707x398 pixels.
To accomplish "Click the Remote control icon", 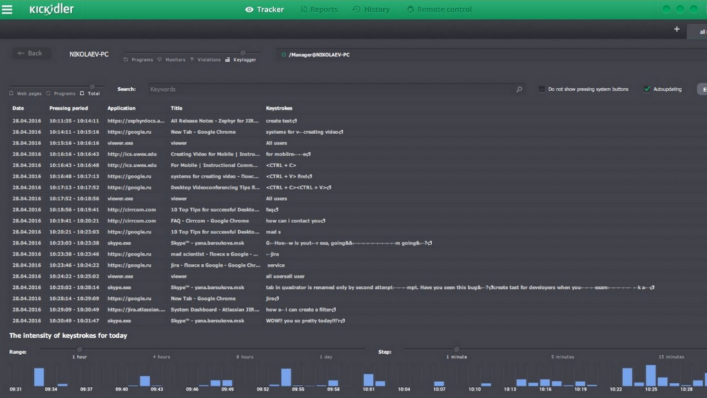I will (x=410, y=10).
